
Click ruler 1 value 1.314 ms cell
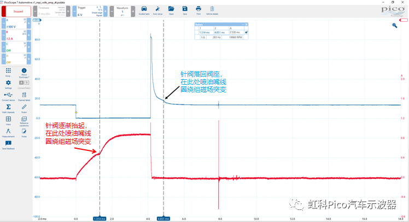(x=206, y=32)
